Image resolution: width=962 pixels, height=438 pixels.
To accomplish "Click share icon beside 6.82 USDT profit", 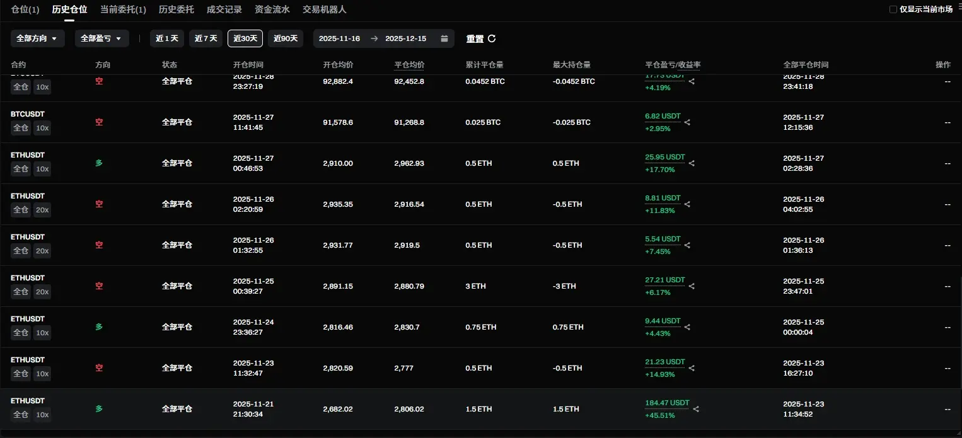I will pyautogui.click(x=687, y=122).
